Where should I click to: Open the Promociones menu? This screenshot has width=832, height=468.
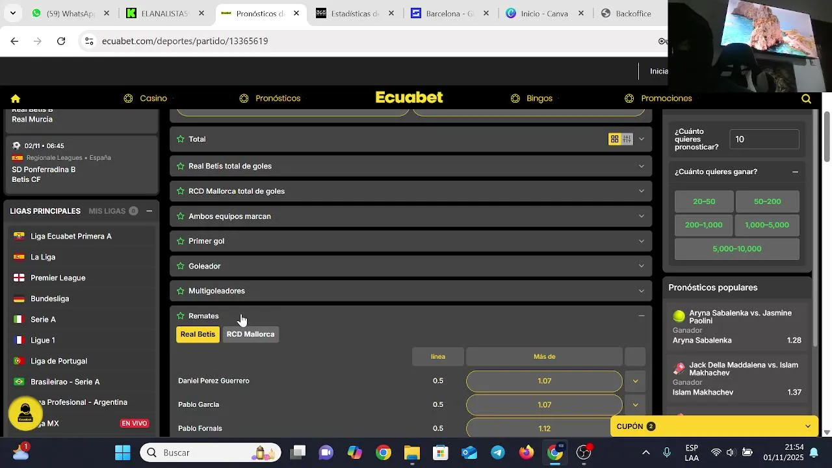(x=658, y=98)
